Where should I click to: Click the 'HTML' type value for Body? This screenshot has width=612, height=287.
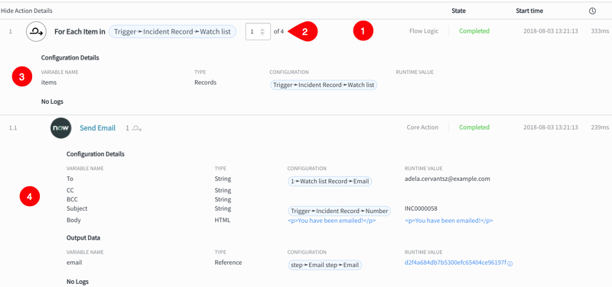click(223, 220)
